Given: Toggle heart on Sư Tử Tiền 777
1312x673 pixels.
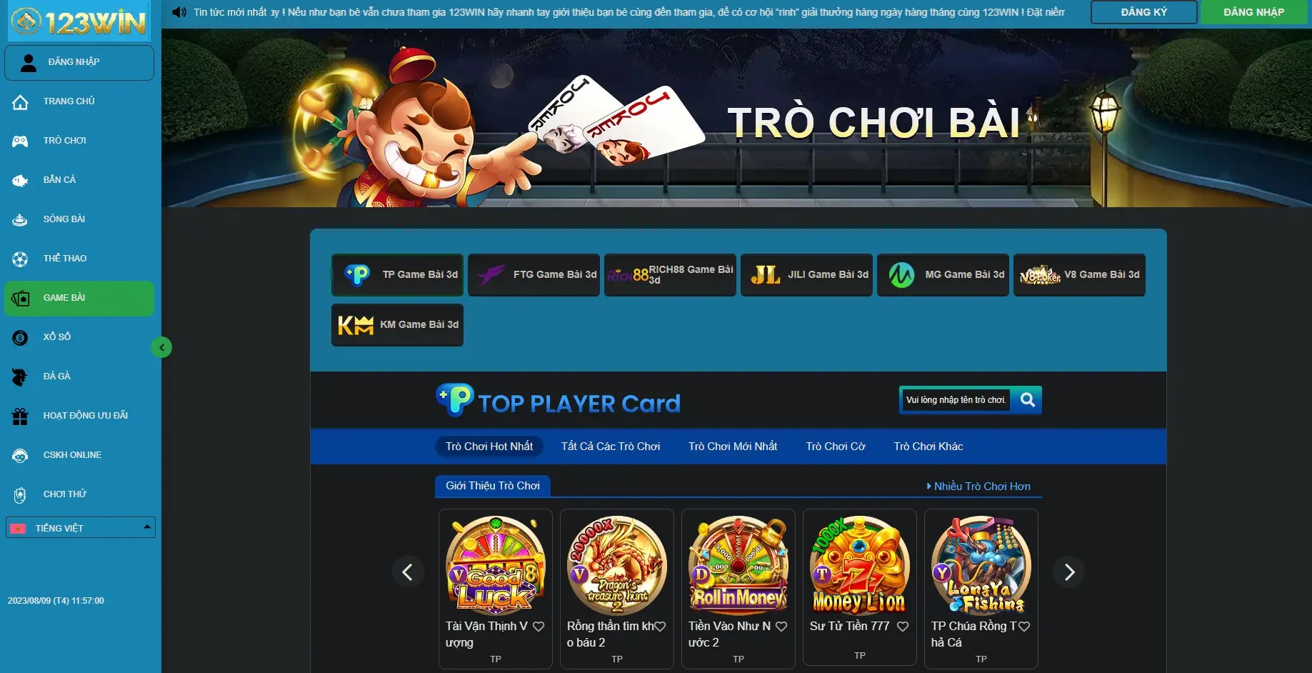Looking at the screenshot, I should click(x=903, y=627).
